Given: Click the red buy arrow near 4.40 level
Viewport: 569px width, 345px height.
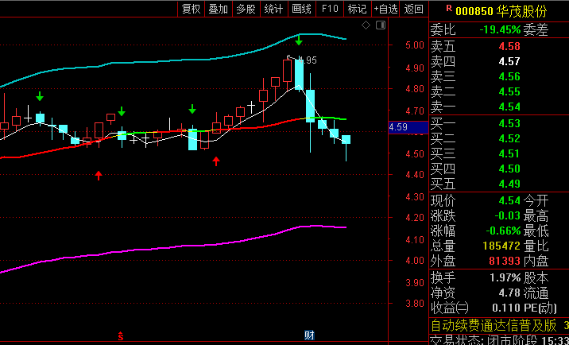Looking at the screenshot, I should tap(99, 176).
